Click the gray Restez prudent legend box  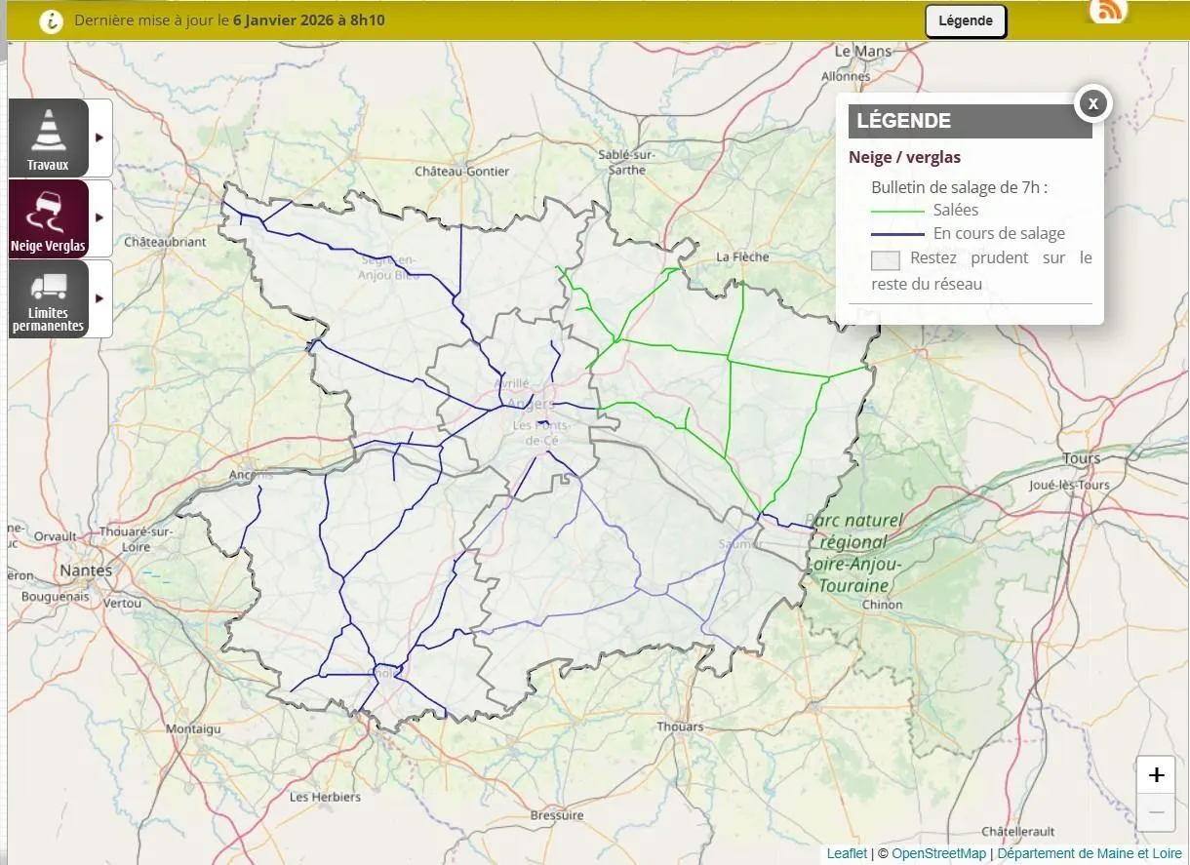pos(885,260)
